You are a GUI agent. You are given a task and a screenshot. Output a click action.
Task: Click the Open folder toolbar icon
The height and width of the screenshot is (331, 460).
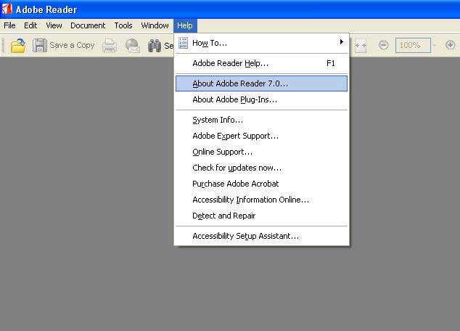pos(18,46)
